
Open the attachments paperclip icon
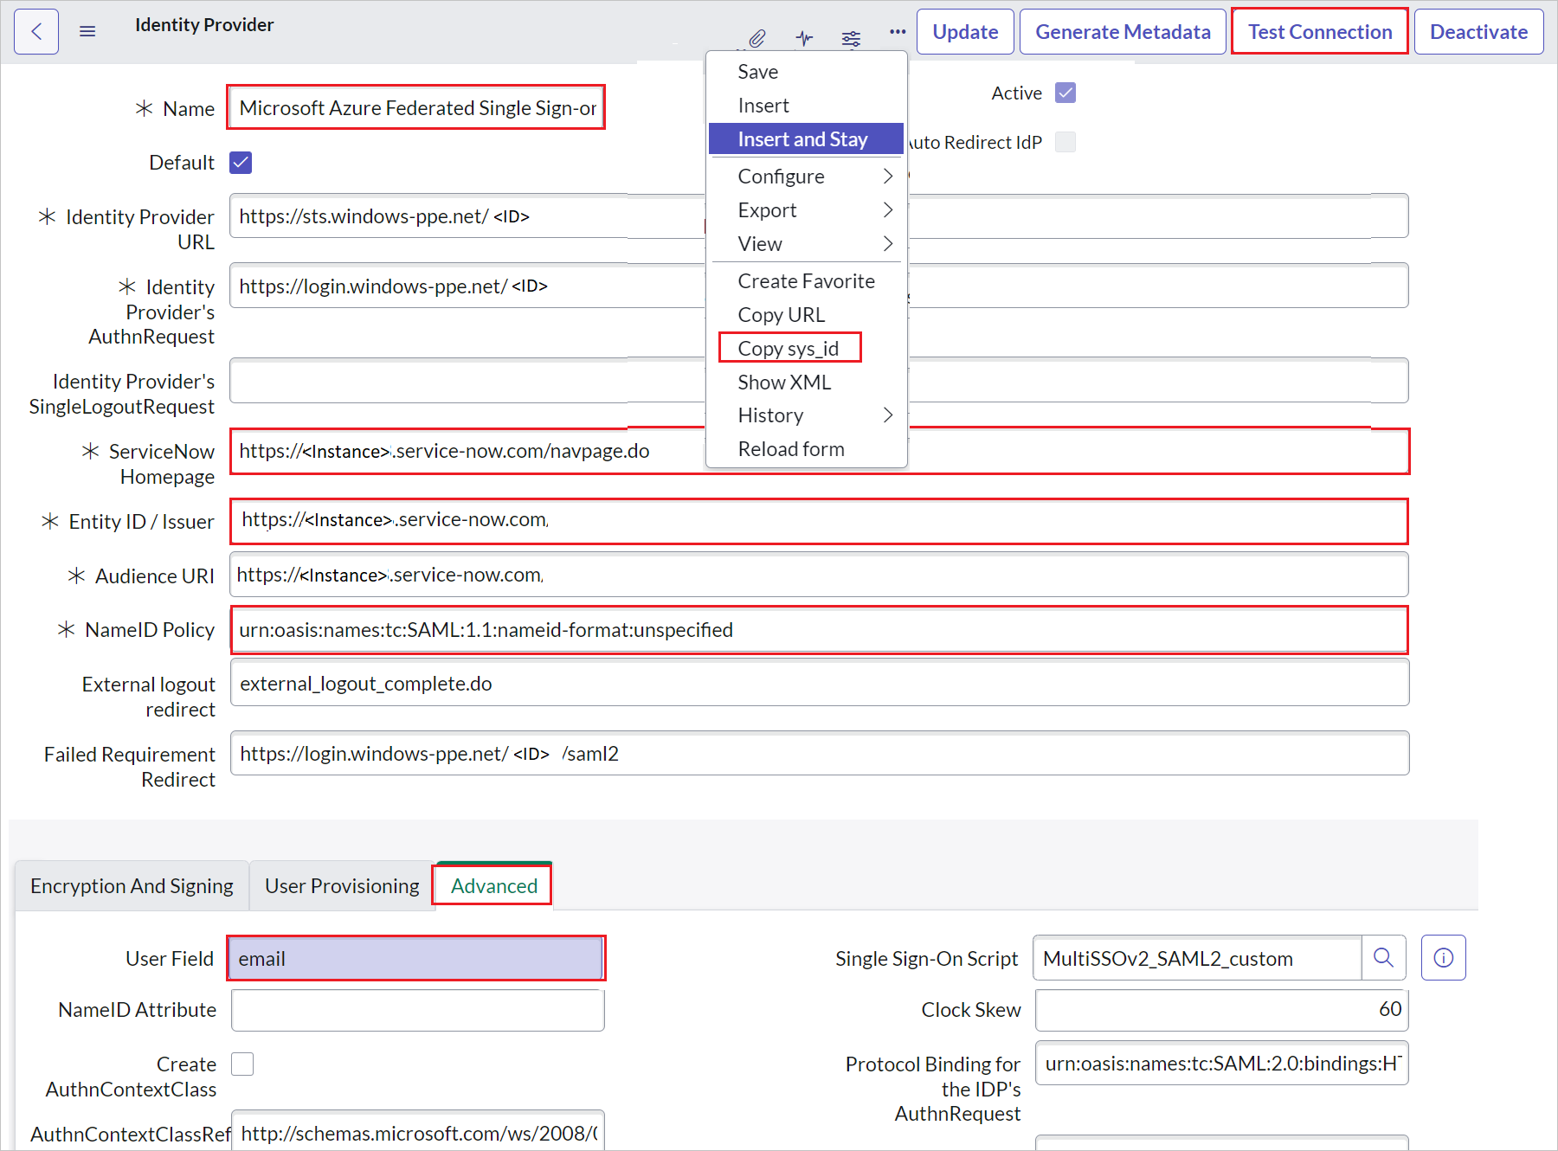click(x=756, y=37)
